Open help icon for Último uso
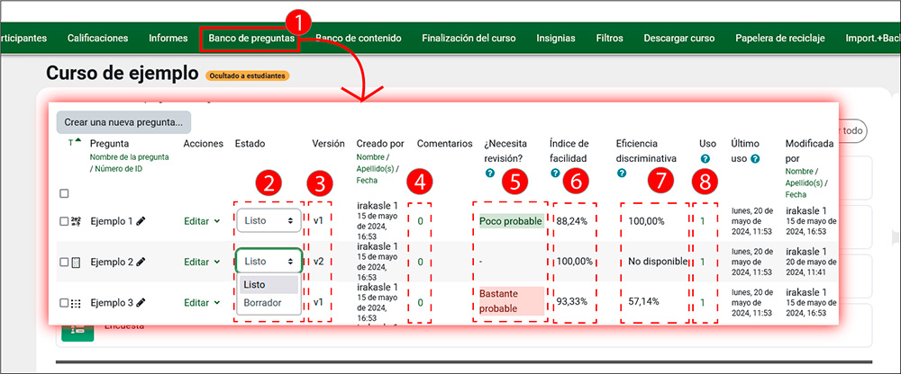The width and height of the screenshot is (901, 374). (755, 159)
